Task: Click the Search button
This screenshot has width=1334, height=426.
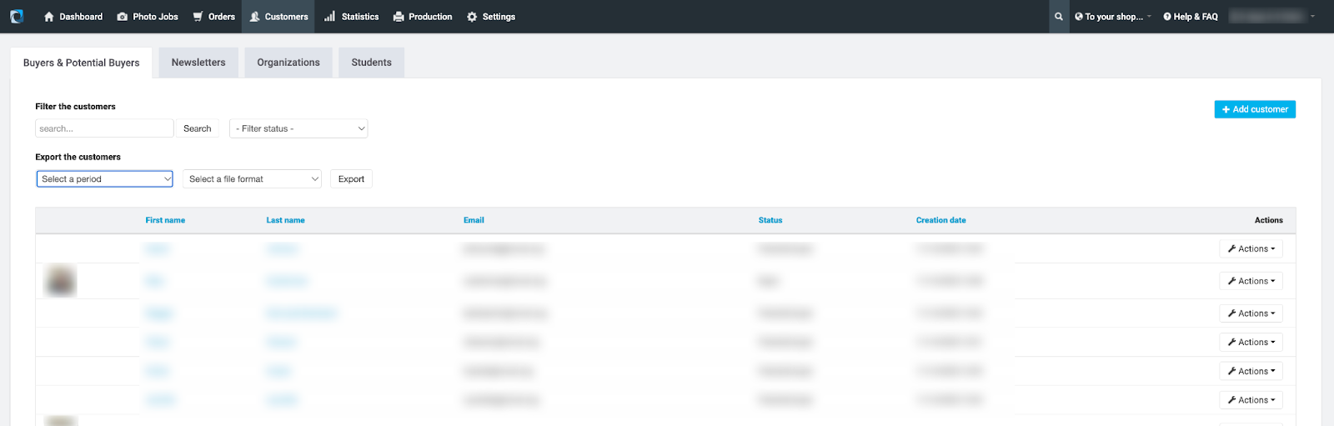Action: coord(198,128)
